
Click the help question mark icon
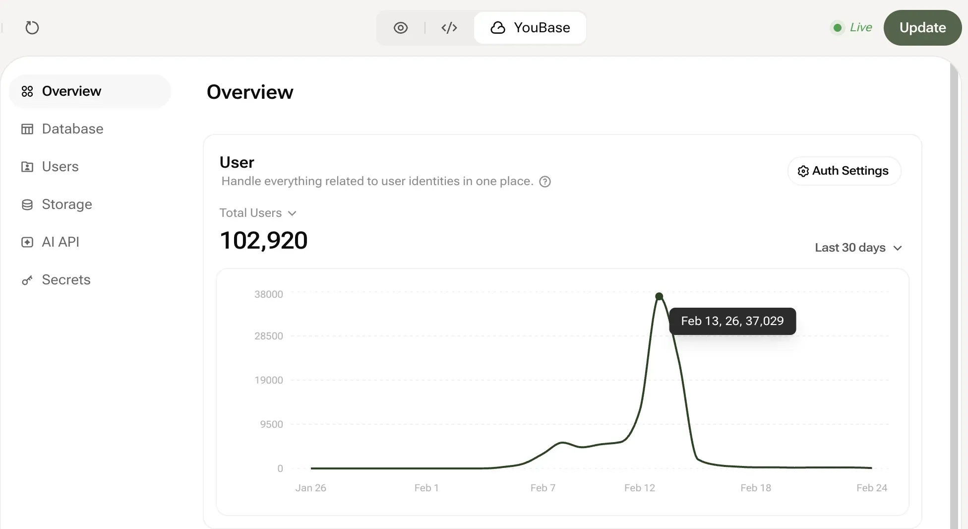(x=545, y=182)
